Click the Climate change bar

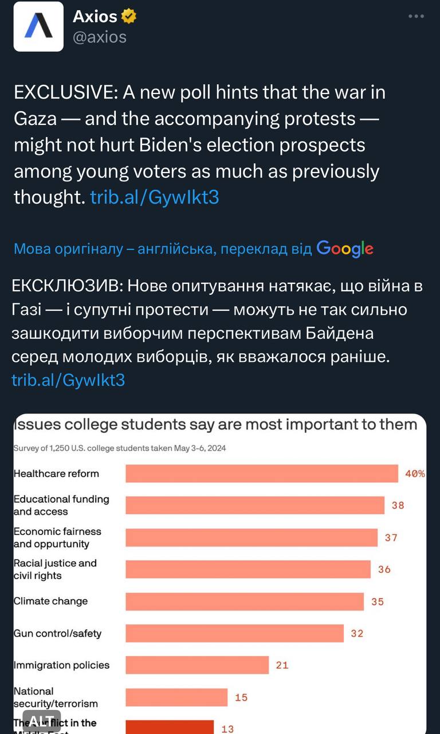pos(245,602)
